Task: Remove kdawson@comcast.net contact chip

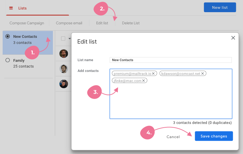Action: [x=202, y=74]
